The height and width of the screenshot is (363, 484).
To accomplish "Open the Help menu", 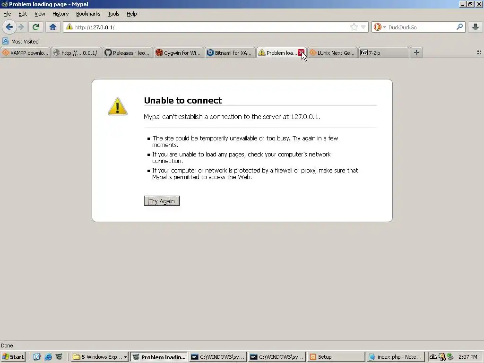I will [x=131, y=14].
